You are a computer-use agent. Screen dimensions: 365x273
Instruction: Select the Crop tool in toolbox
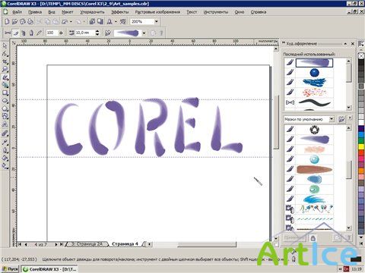click(5, 61)
